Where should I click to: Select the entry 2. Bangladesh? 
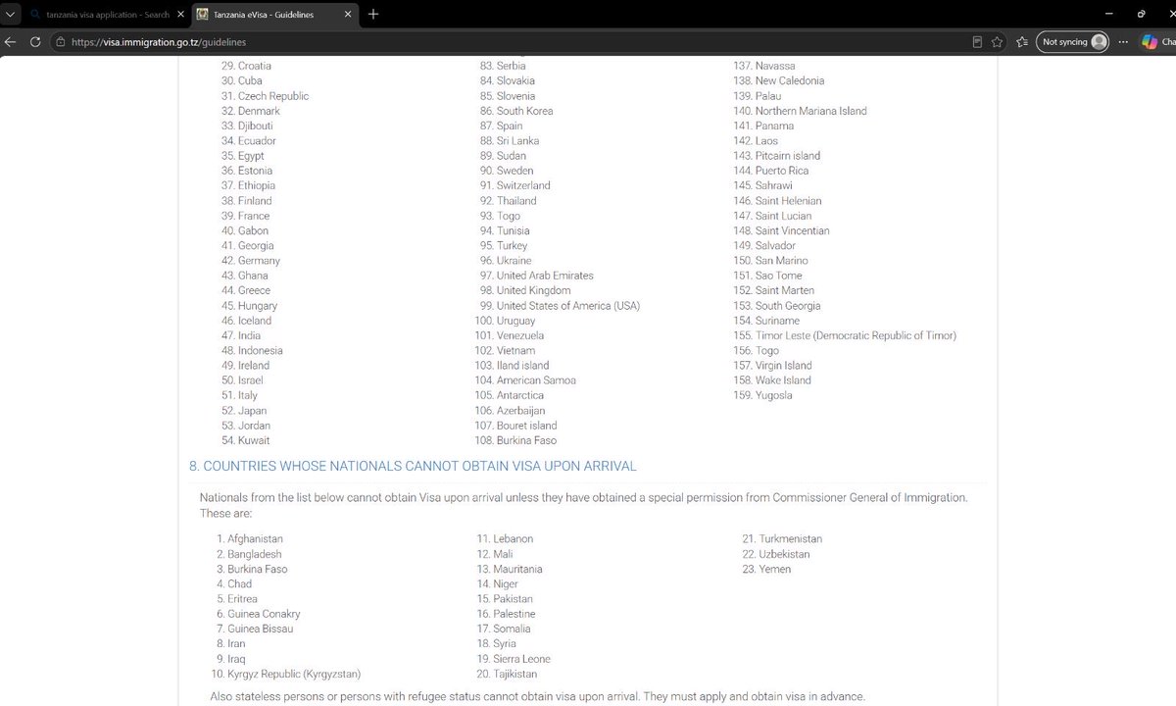(249, 554)
